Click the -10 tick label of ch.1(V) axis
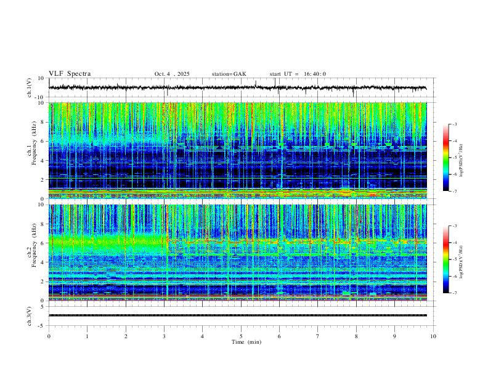 click(40, 97)
